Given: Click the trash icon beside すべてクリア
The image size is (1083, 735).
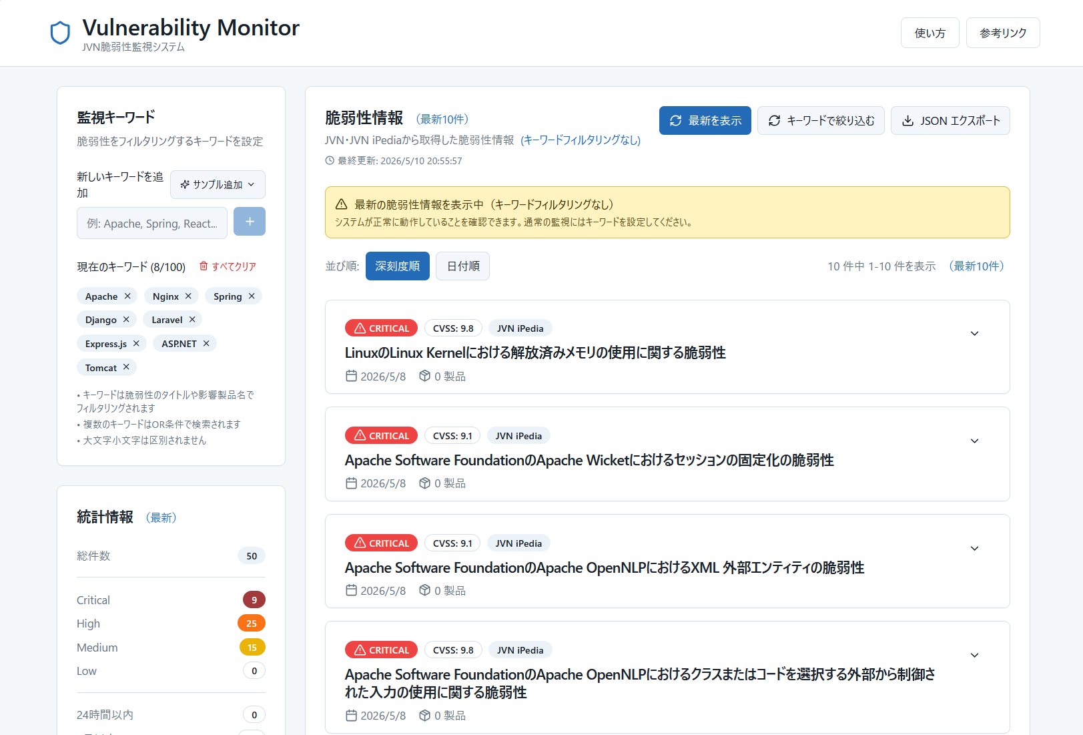Looking at the screenshot, I should click(204, 266).
